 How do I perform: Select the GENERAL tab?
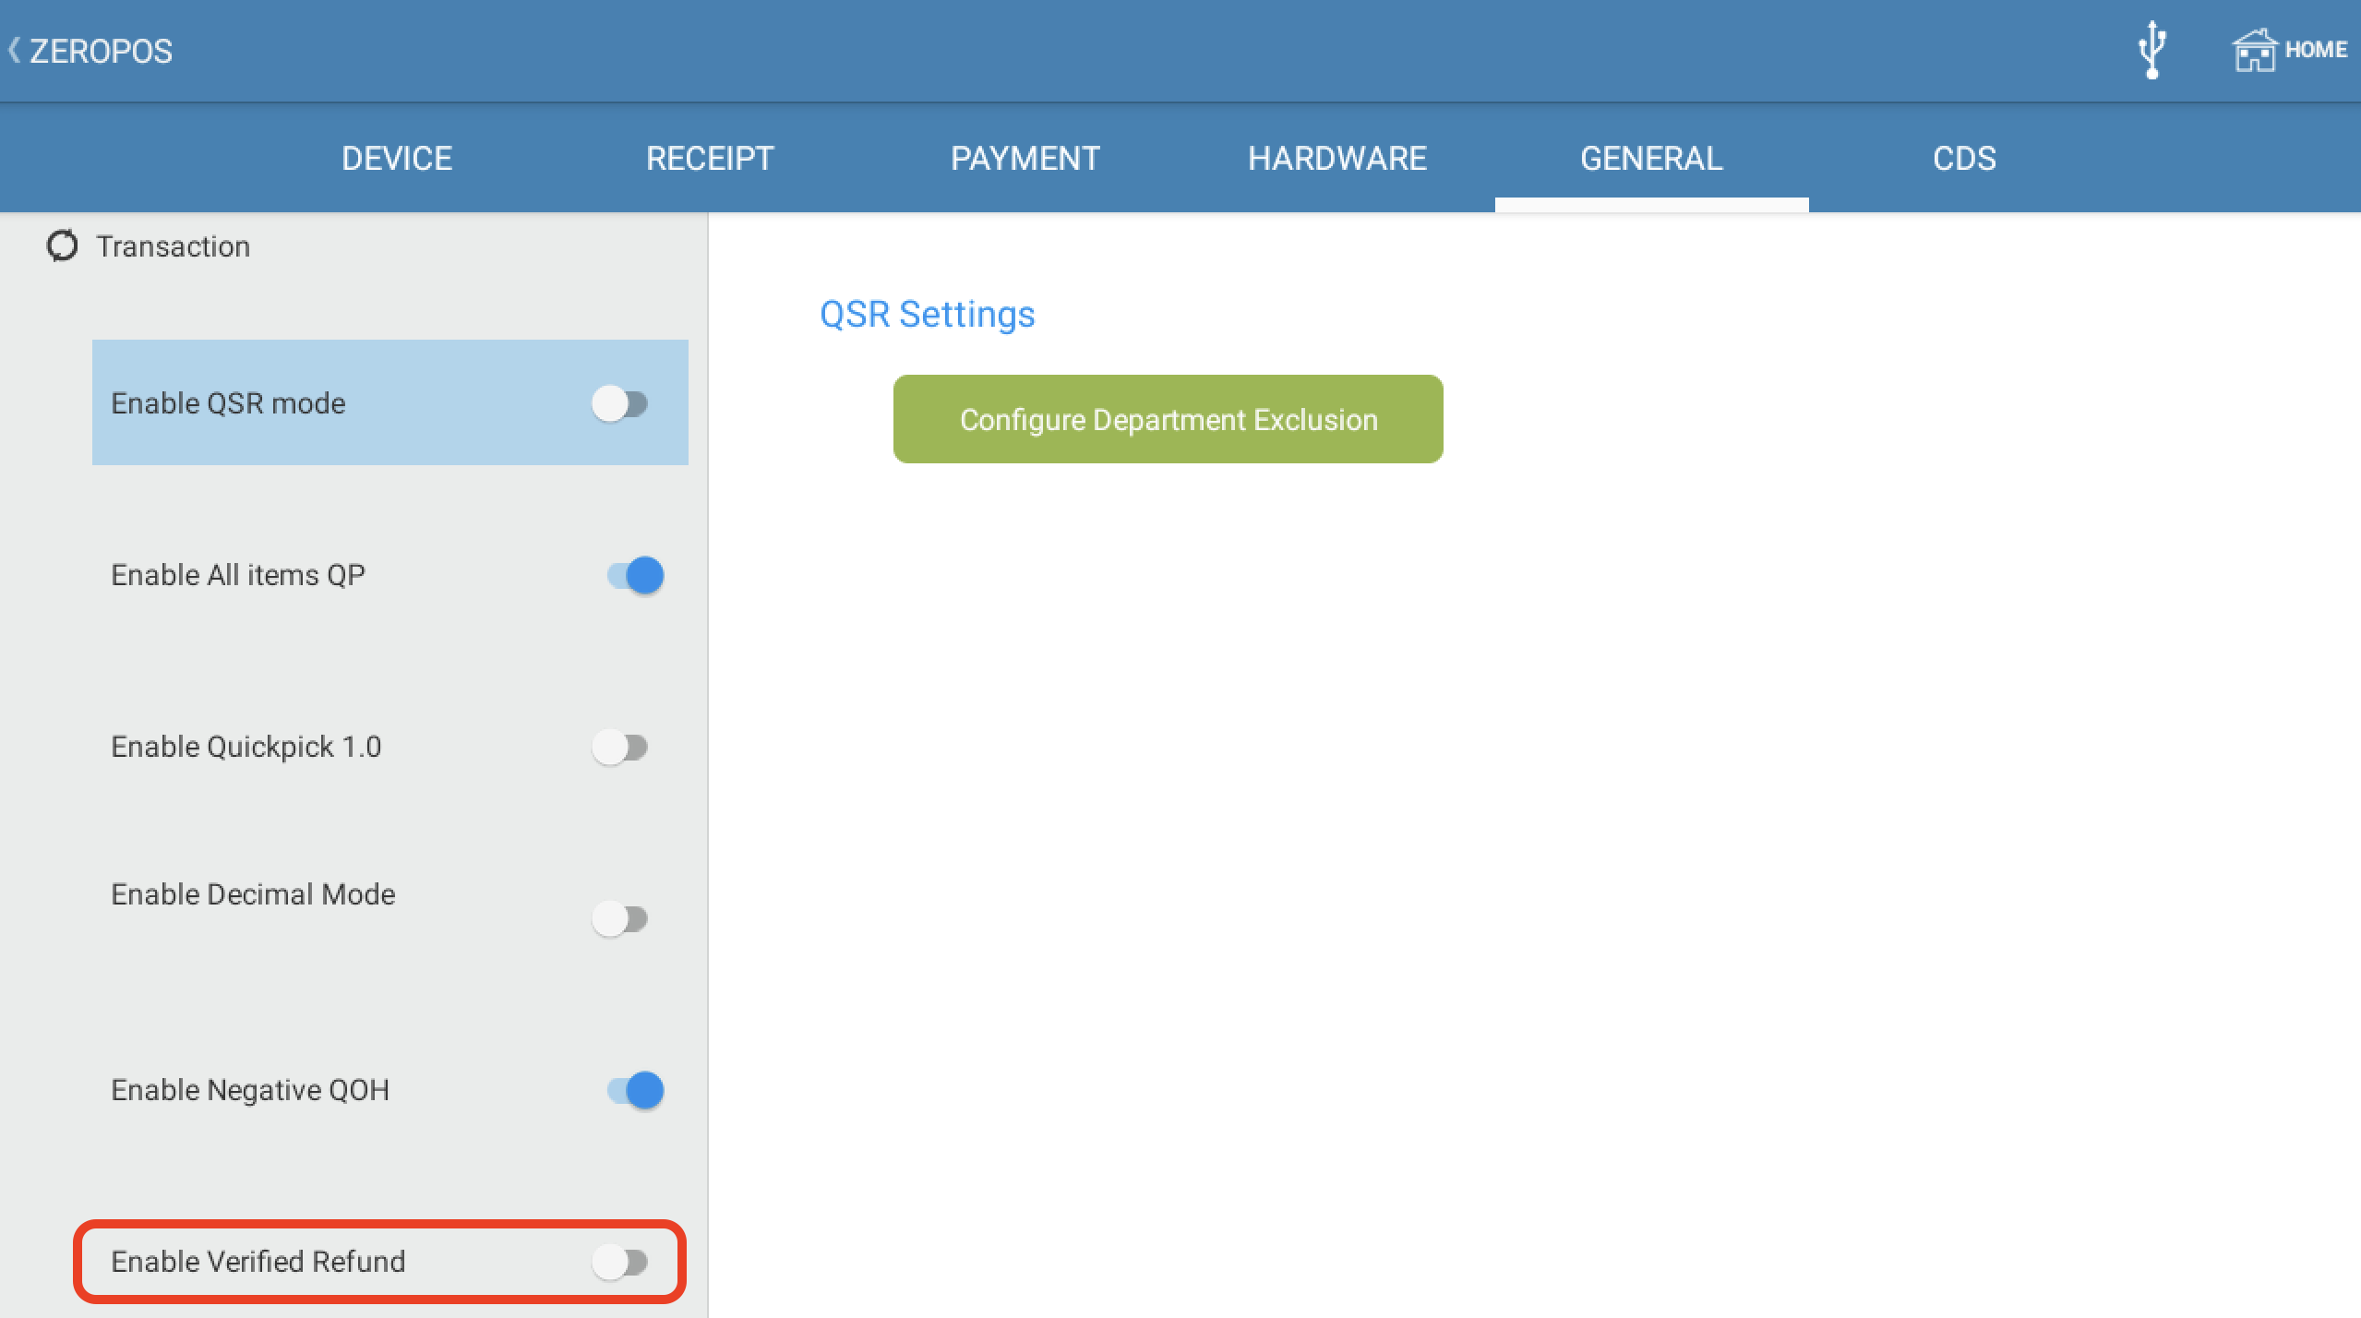(x=1651, y=158)
